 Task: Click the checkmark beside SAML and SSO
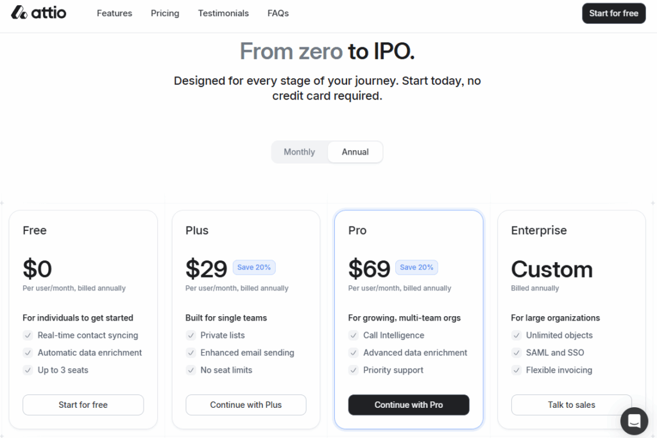point(516,352)
